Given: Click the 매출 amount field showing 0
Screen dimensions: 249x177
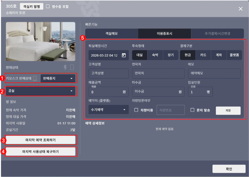Looking at the screenshot, I should click(x=109, y=92).
